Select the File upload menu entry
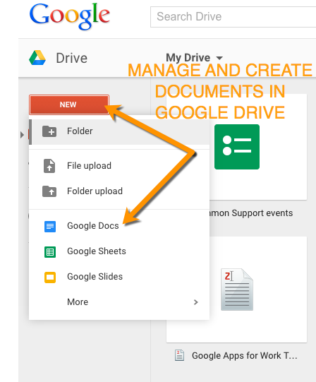The image size is (316, 382). [x=119, y=166]
